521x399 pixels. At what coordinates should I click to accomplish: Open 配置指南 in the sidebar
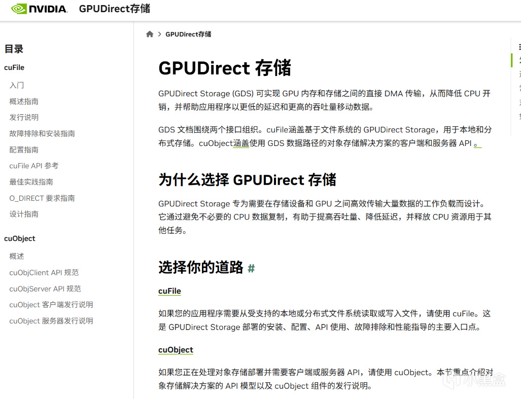[x=24, y=150]
